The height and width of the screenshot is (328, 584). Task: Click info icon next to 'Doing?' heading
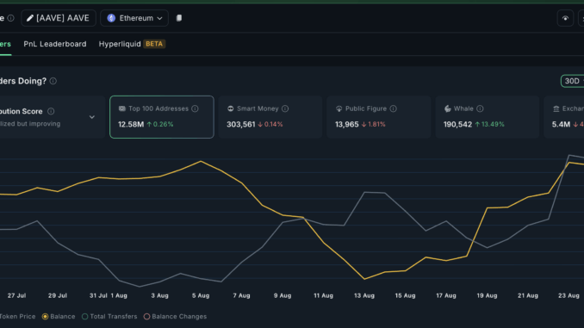click(53, 81)
